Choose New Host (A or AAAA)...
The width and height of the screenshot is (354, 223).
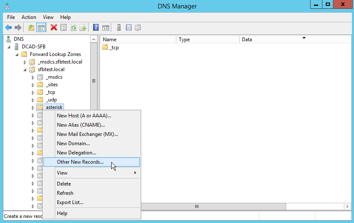click(92, 116)
